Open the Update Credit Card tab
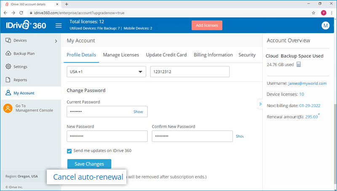This screenshot has height=191, width=337. click(x=166, y=55)
